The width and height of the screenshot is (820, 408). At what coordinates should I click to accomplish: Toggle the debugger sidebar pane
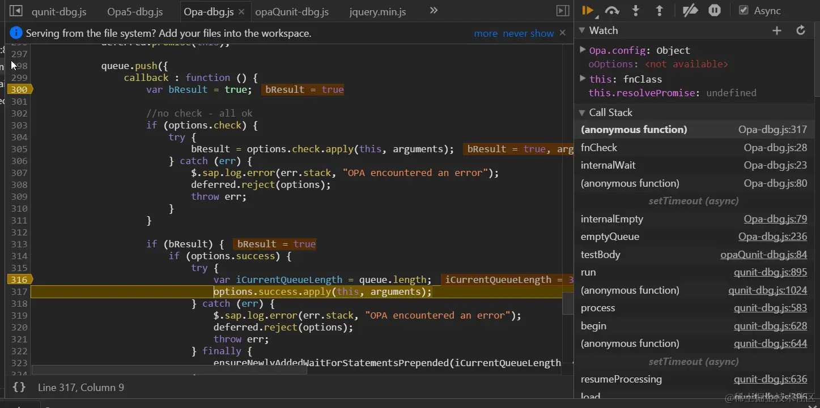(x=563, y=11)
